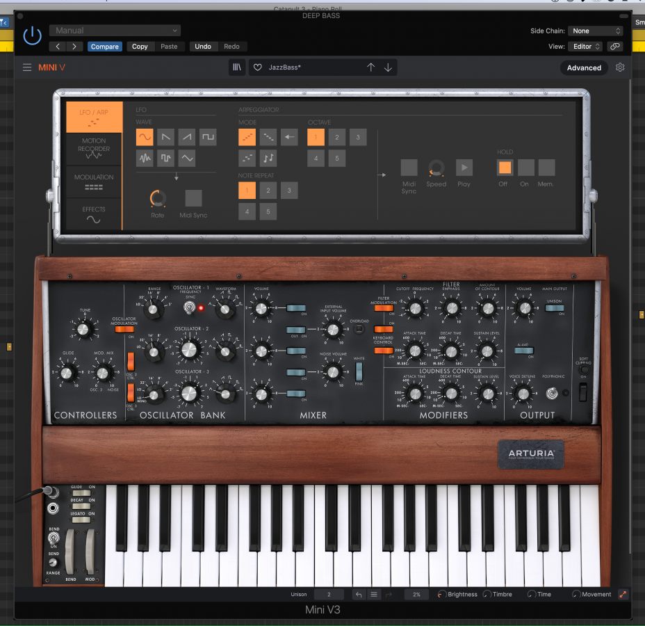Click the hamburger menu next to MINI V

point(27,67)
